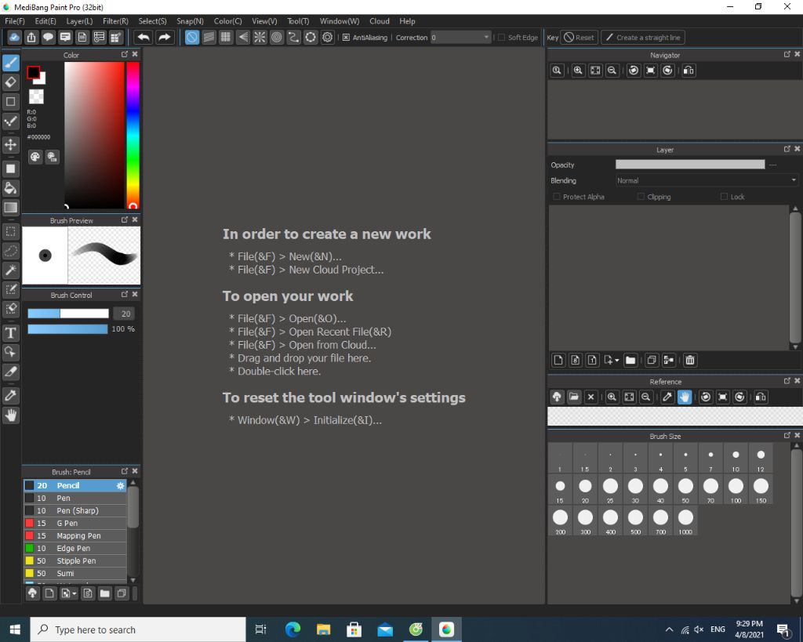Viewport: 803px width, 642px height.
Task: Click Windows search box
Action: coord(138,629)
